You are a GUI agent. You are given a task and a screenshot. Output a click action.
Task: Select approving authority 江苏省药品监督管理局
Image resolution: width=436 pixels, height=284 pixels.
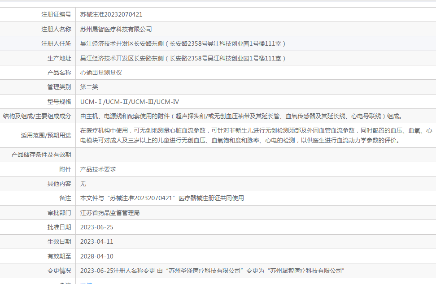(110, 213)
